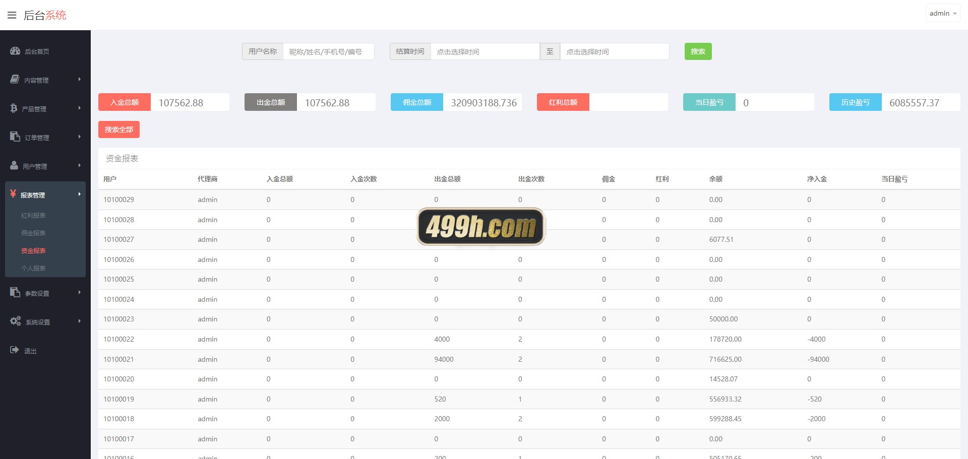Collapse the 报表管理 menu arrow

coord(79,194)
